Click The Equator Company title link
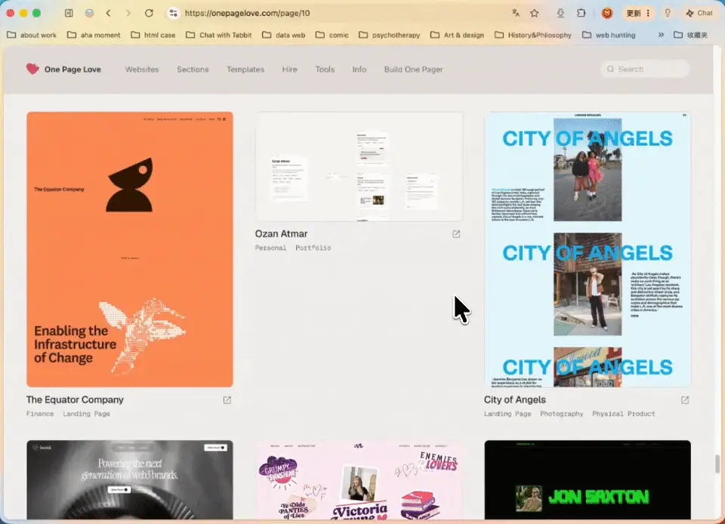Viewport: 725px width, 524px height. tap(75, 399)
